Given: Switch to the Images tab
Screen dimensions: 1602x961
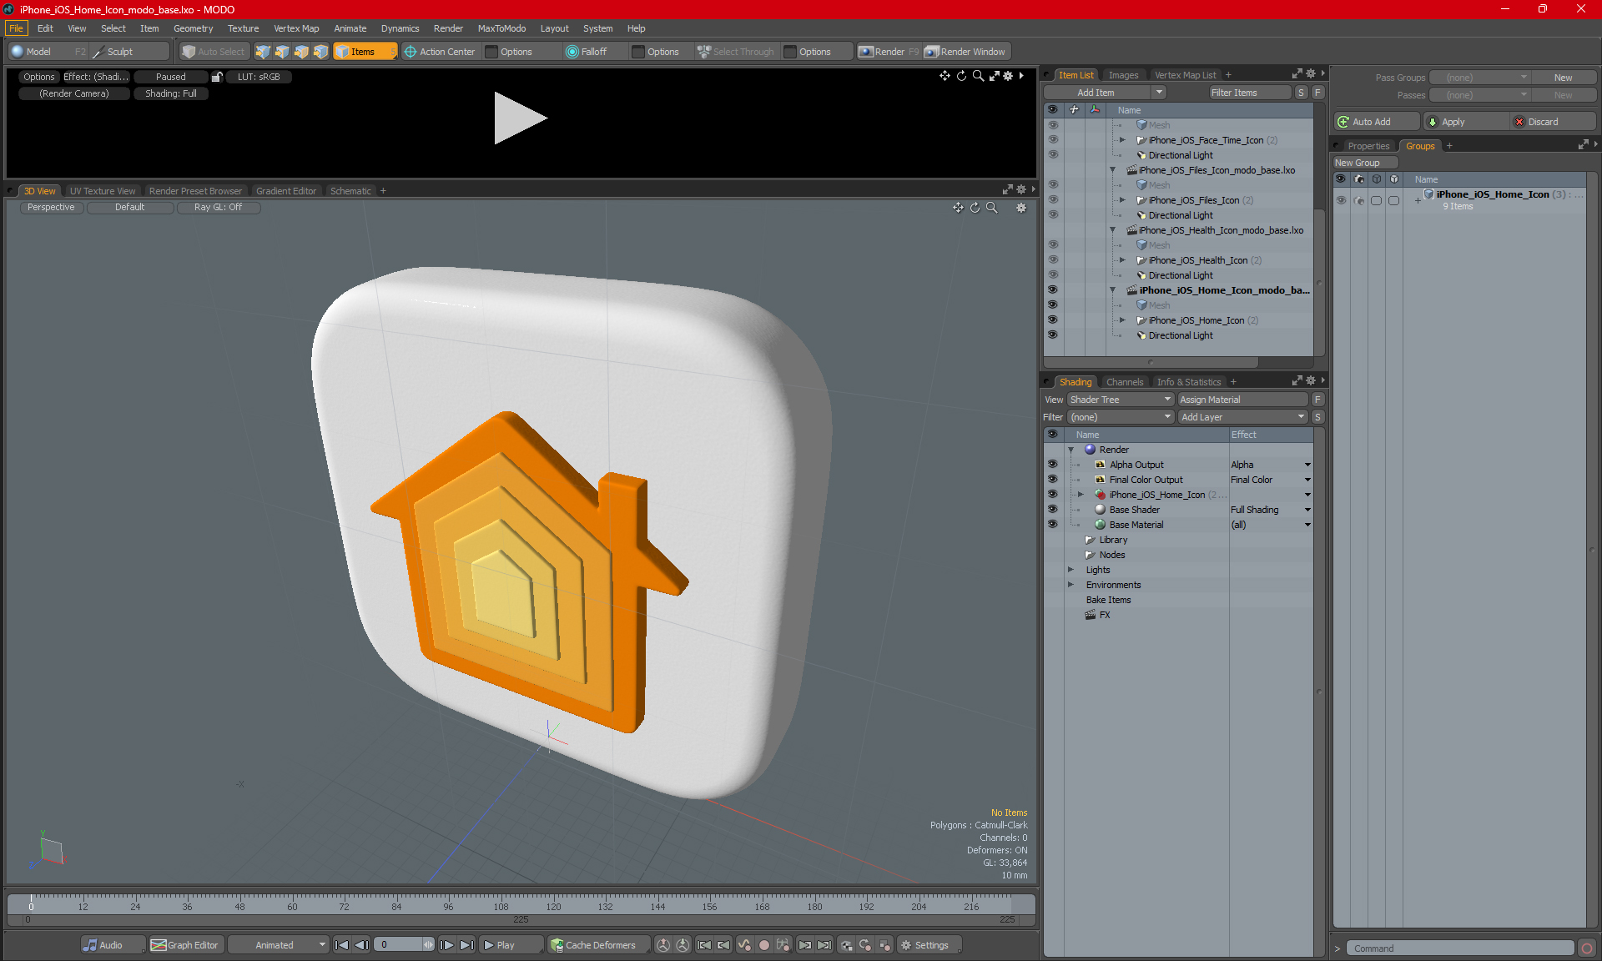Looking at the screenshot, I should [x=1123, y=75].
